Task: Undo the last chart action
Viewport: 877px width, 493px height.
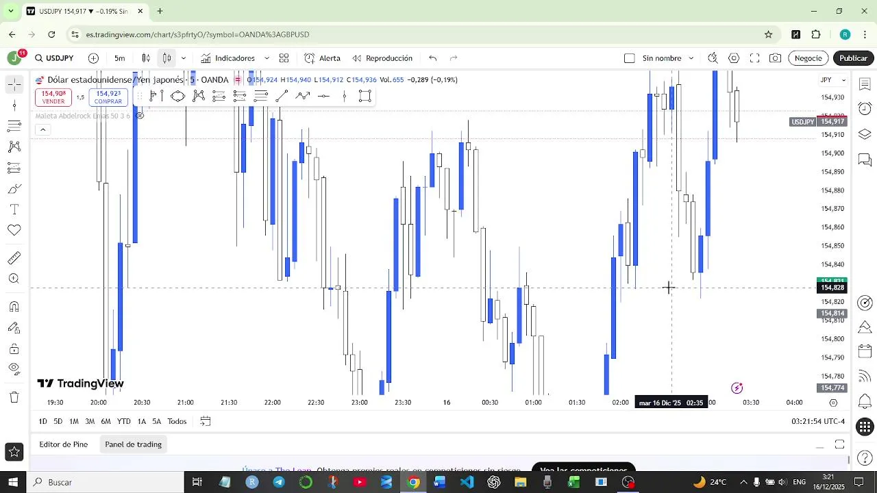Action: 432,58
